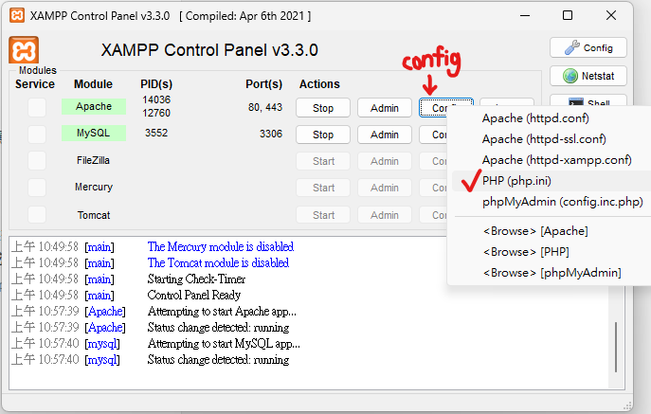This screenshot has height=414, width=651.
Task: Choose <Browse> [phpMyAdmin] menu entry
Action: coord(551,273)
